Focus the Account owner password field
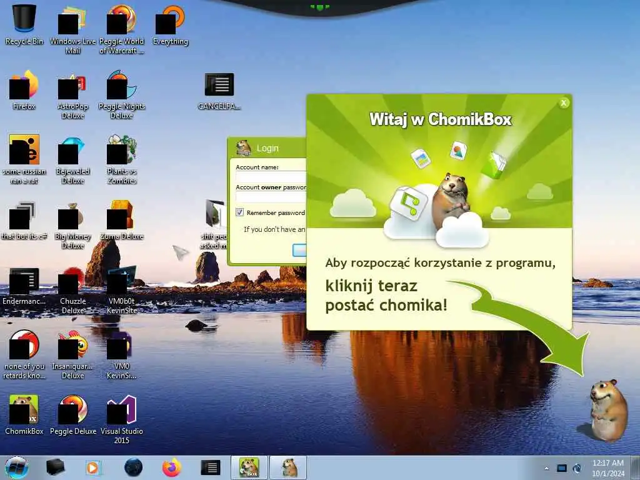 point(271,197)
